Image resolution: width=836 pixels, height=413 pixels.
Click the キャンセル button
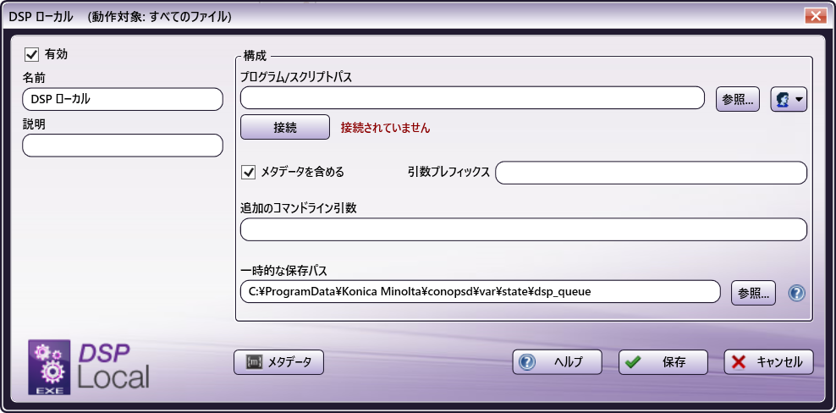pyautogui.click(x=769, y=362)
